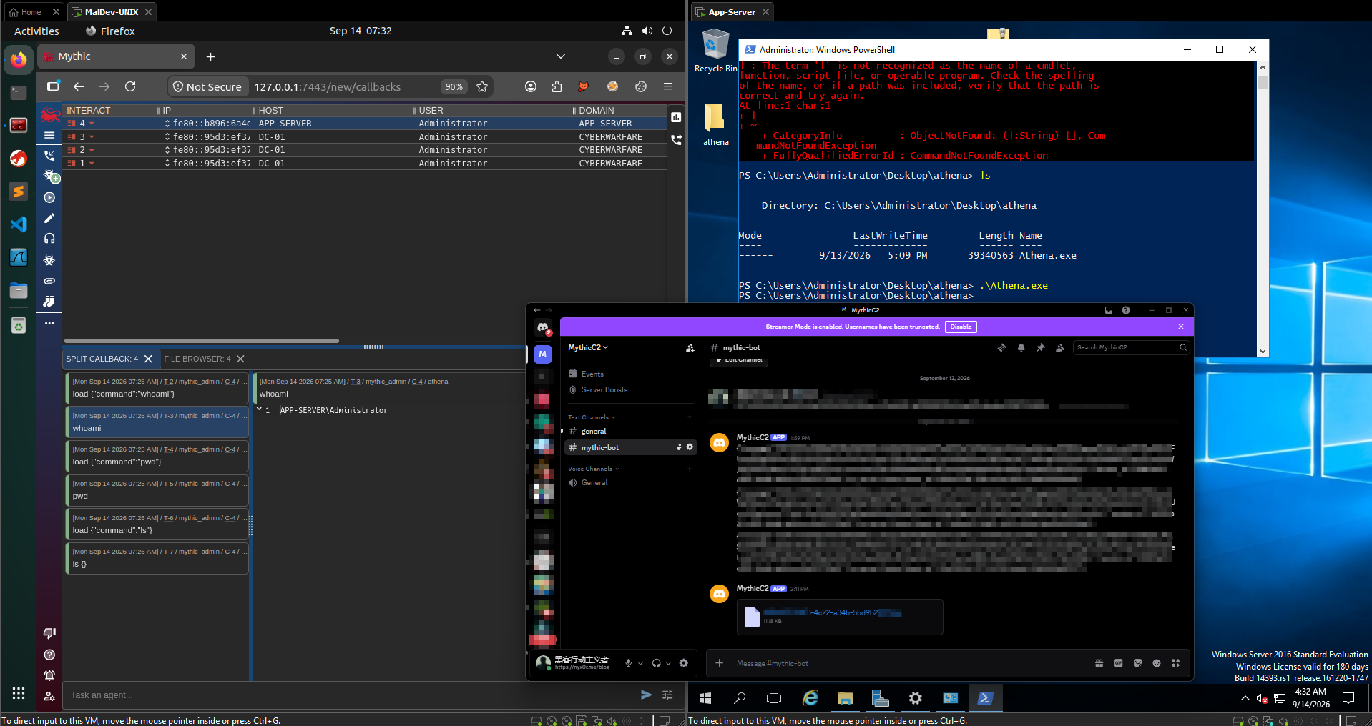Click the Search MythicC2 field in Discord

coord(1131,347)
